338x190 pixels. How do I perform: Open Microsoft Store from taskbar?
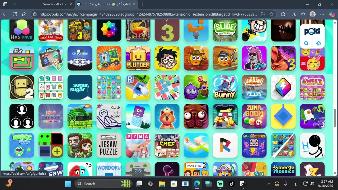[x=174, y=184]
